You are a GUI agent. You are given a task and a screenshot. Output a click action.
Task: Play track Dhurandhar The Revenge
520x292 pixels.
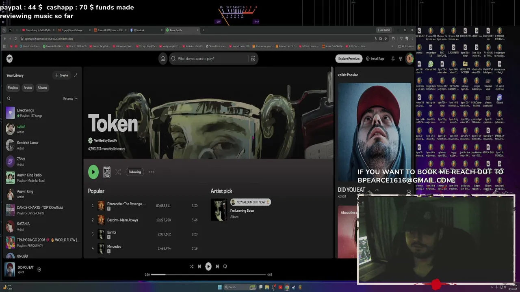point(143,206)
